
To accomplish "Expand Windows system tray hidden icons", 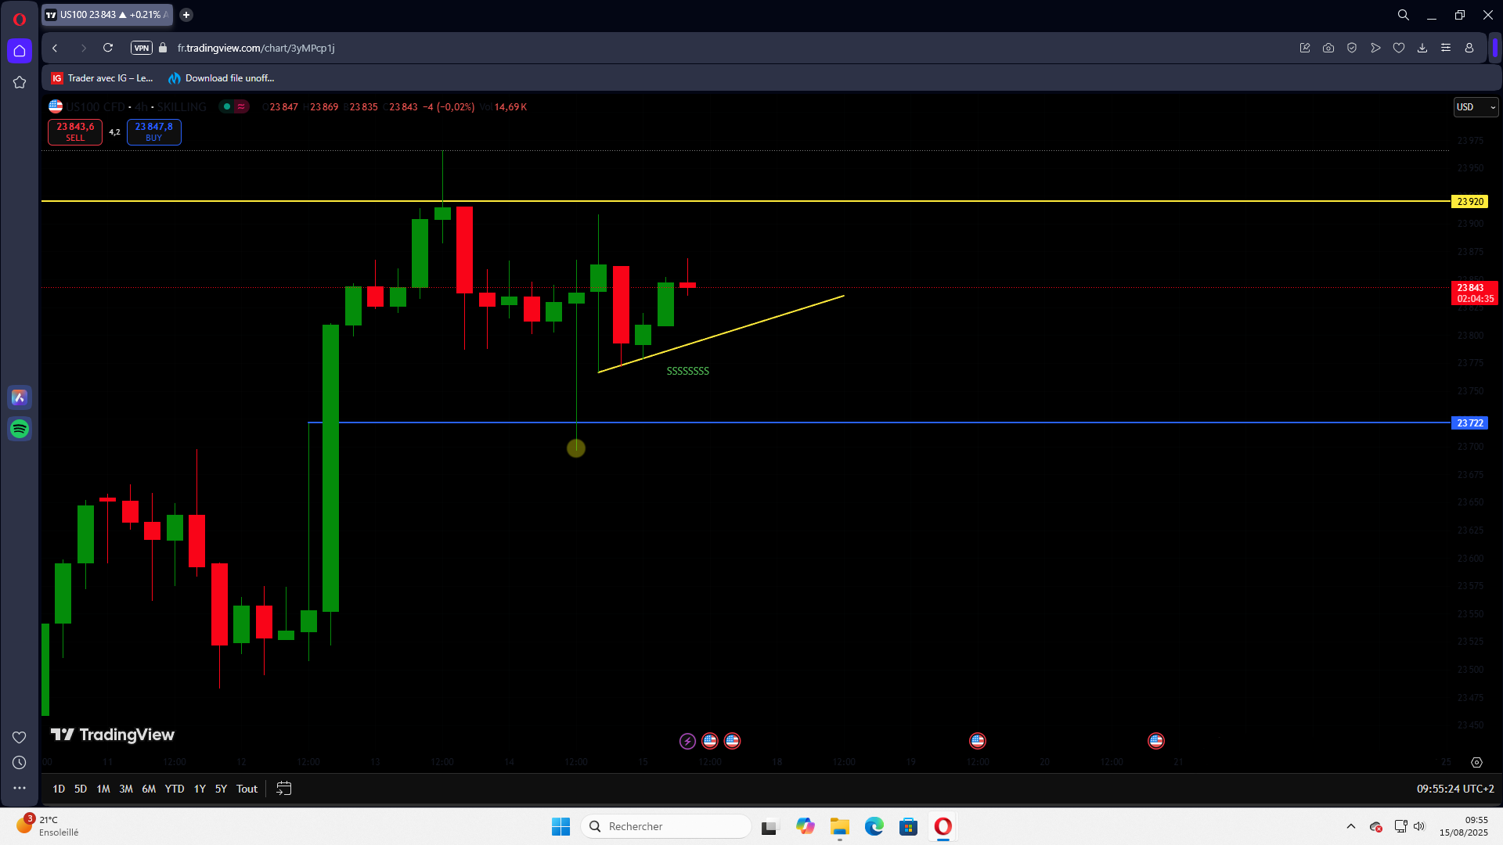I will [1351, 826].
